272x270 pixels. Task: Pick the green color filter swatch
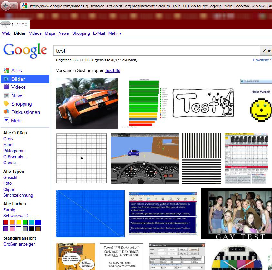25,222
